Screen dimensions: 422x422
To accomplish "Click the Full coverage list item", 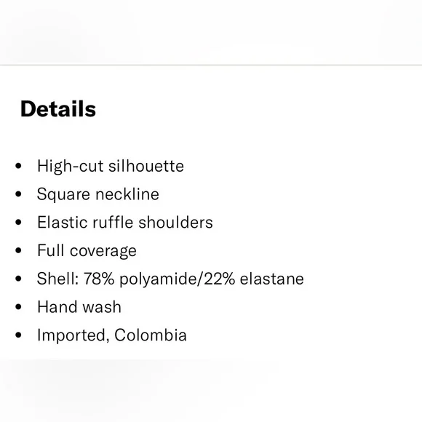I will coord(87,251).
